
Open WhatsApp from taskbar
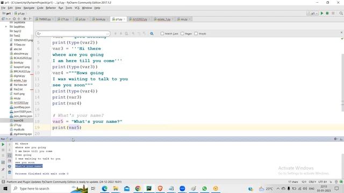(x=204, y=188)
